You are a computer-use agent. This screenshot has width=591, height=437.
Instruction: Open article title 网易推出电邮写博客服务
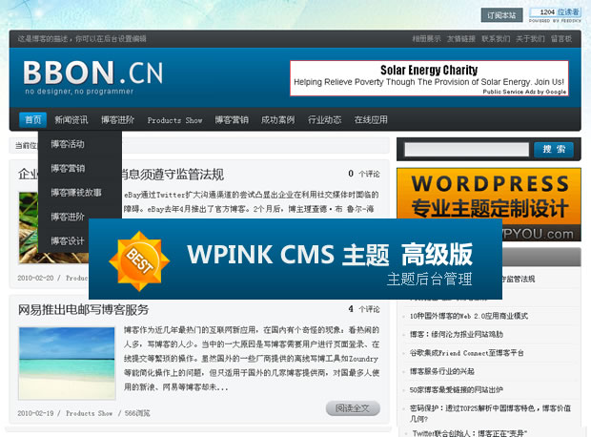tap(83, 310)
